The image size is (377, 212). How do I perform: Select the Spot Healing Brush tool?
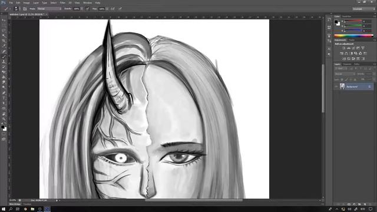(4, 51)
